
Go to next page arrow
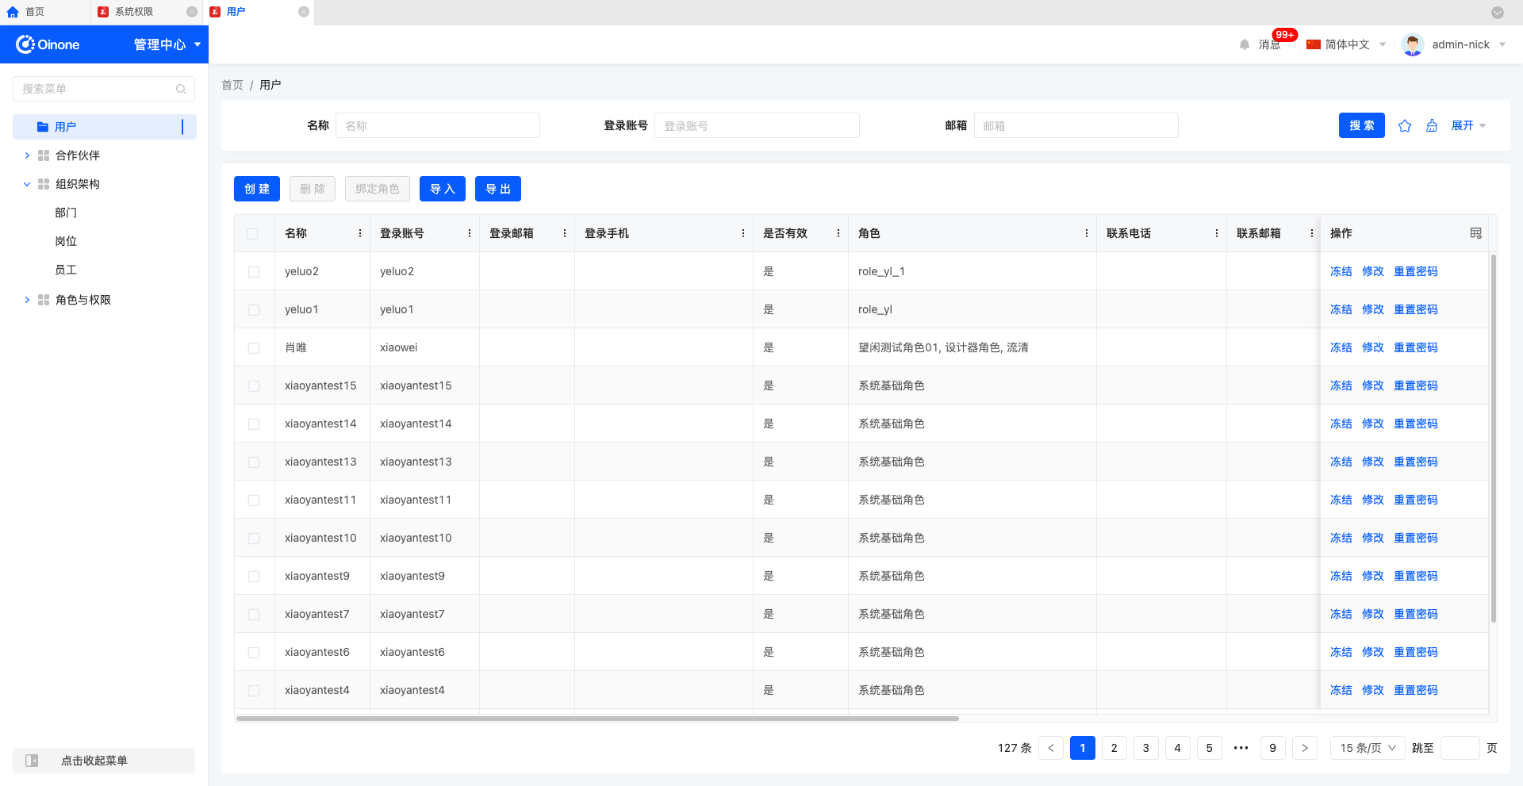click(1305, 748)
